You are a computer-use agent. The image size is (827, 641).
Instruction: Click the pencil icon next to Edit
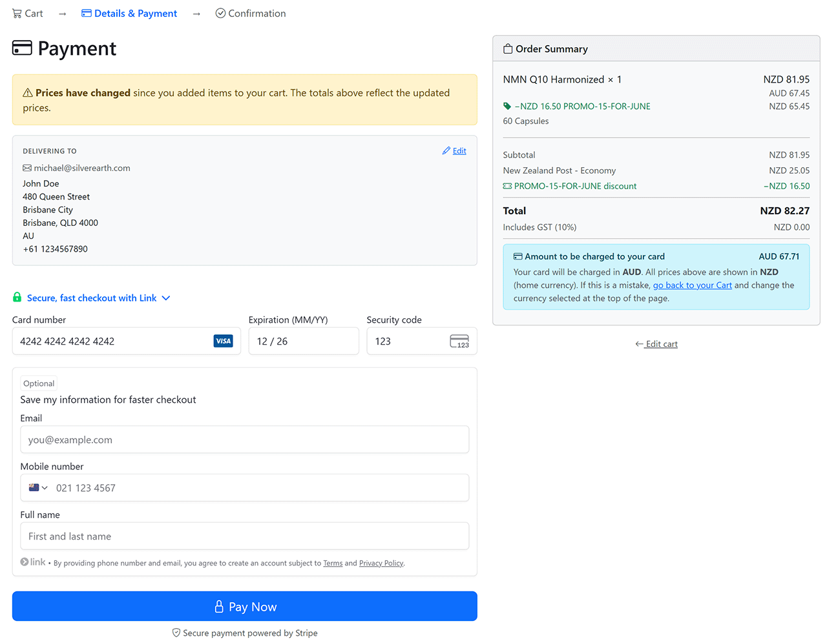(446, 151)
